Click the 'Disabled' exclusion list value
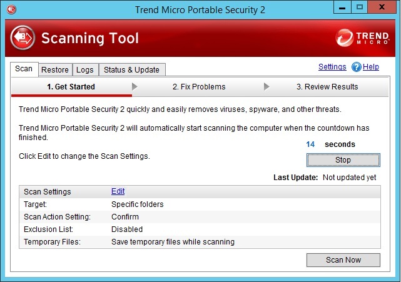The width and height of the screenshot is (401, 282). 127,229
